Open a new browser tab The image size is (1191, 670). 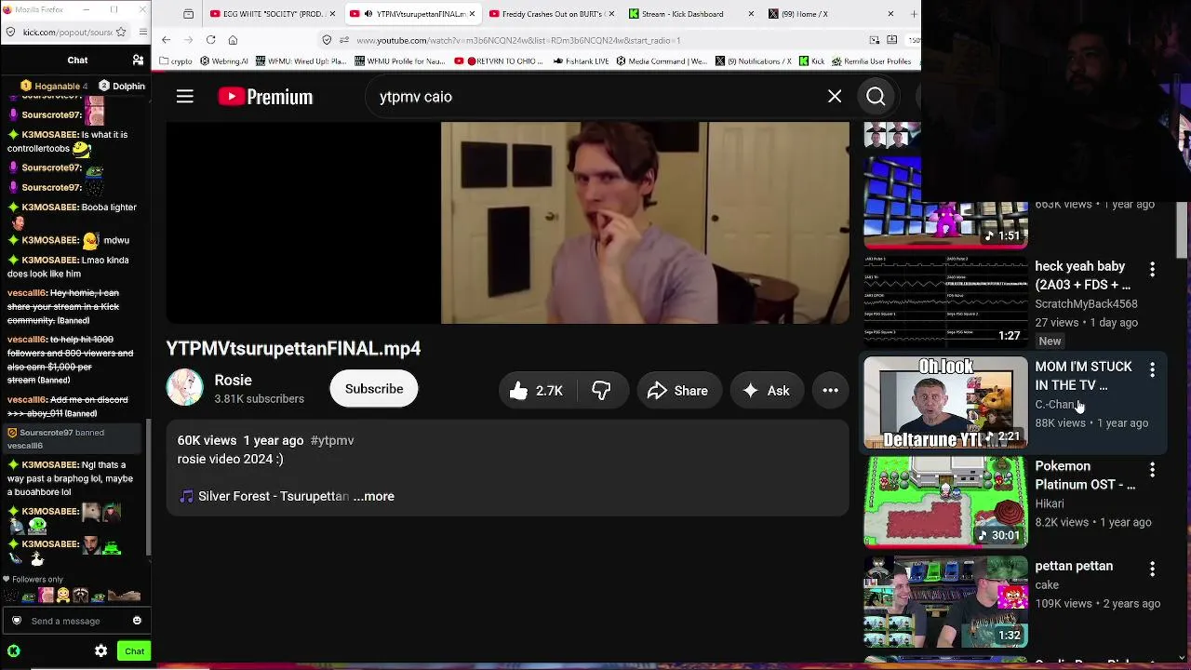[x=915, y=14]
